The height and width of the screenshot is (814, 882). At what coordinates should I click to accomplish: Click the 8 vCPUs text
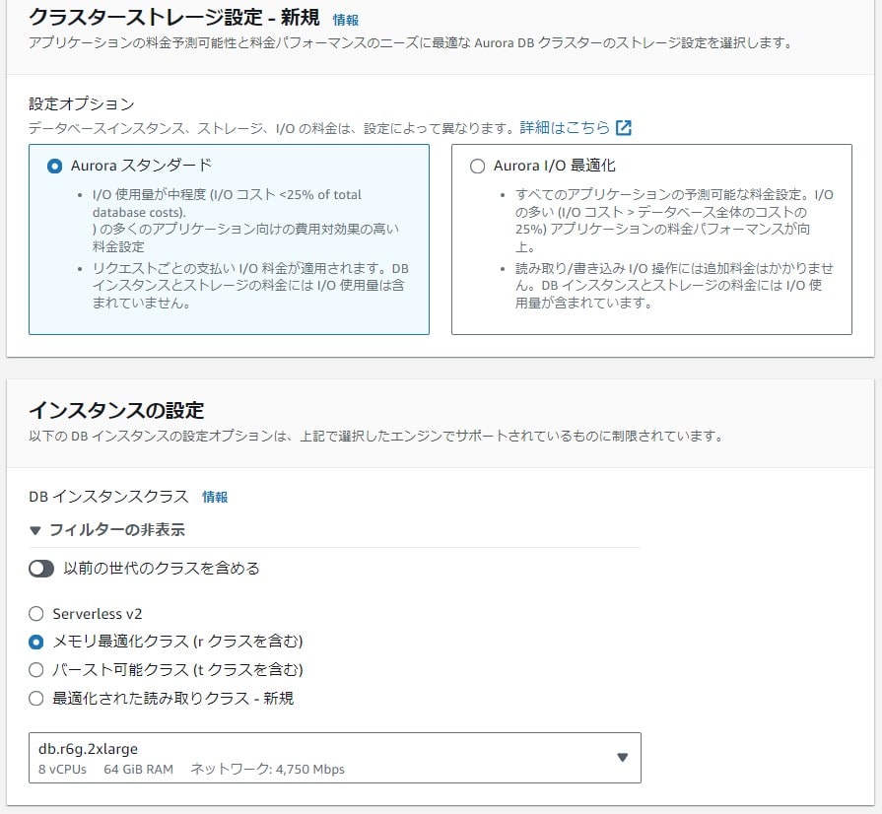pos(62,769)
